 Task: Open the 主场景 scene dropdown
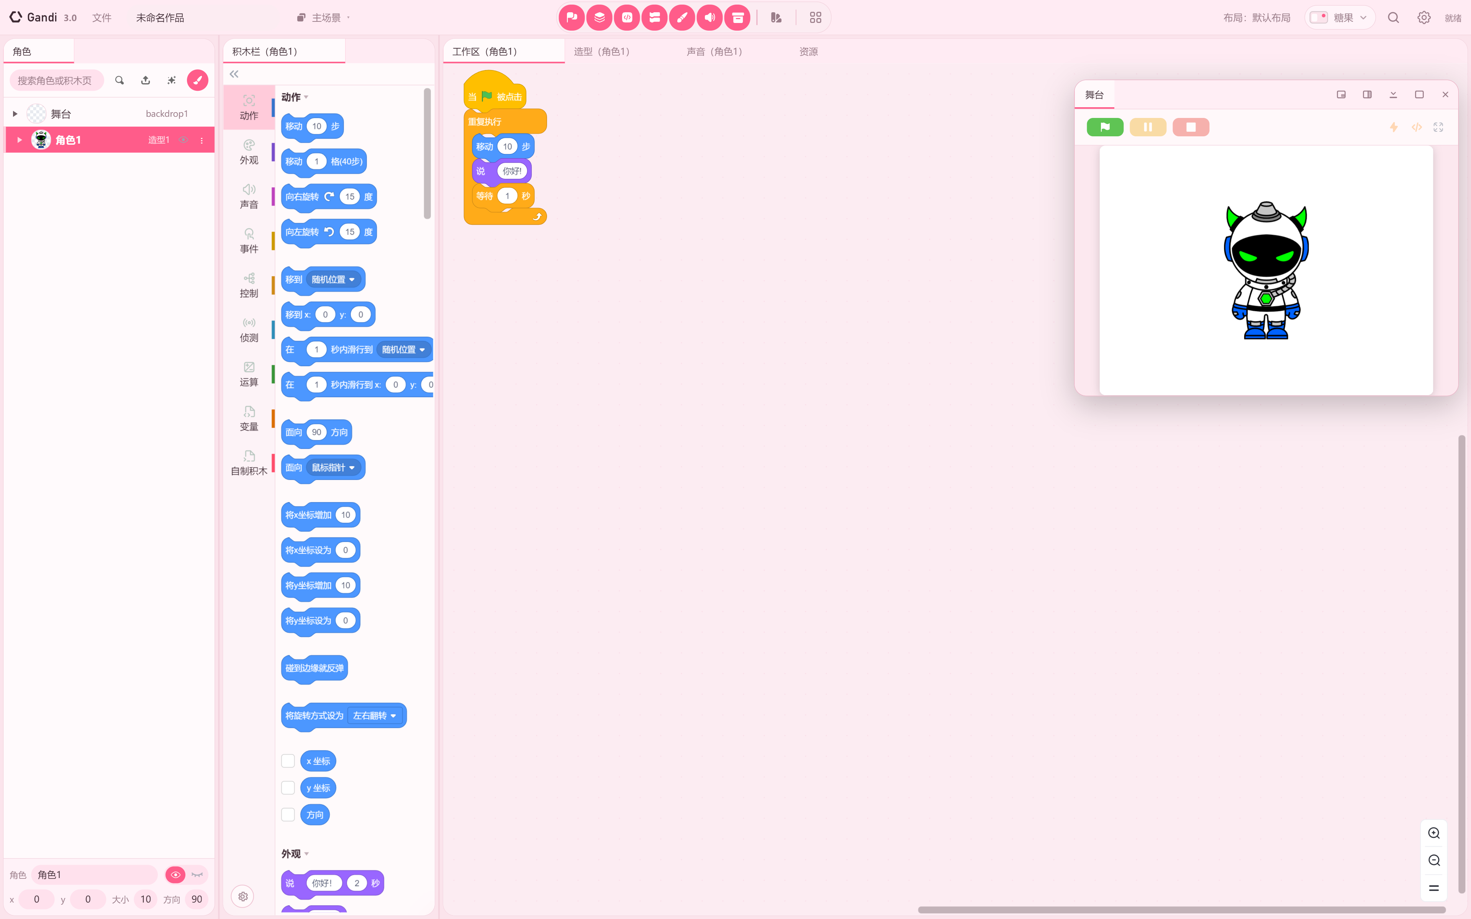(x=323, y=18)
